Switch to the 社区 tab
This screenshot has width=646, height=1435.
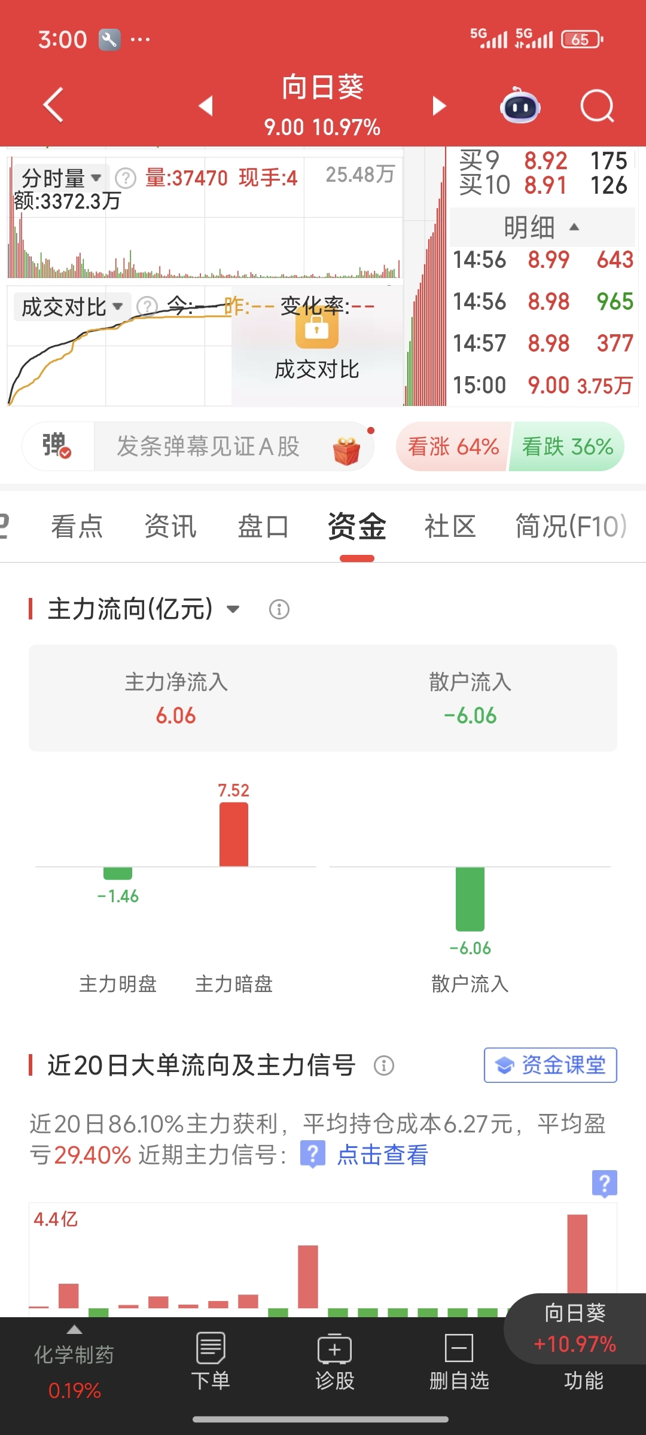coord(450,527)
